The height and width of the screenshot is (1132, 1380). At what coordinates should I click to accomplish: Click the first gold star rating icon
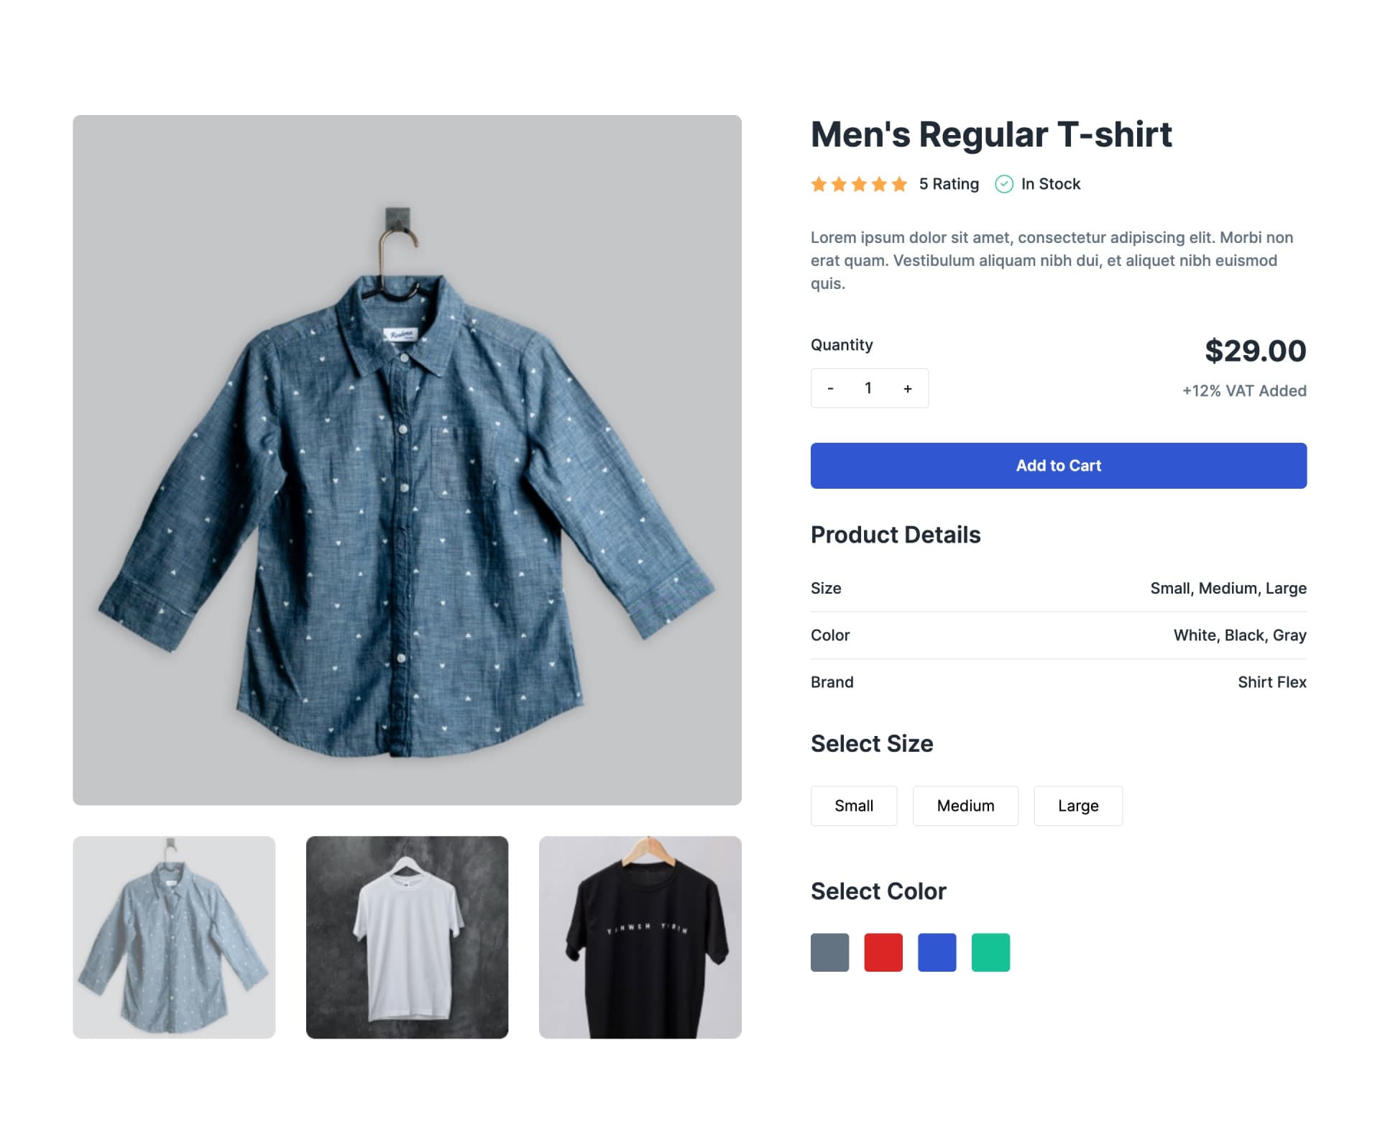coord(819,183)
